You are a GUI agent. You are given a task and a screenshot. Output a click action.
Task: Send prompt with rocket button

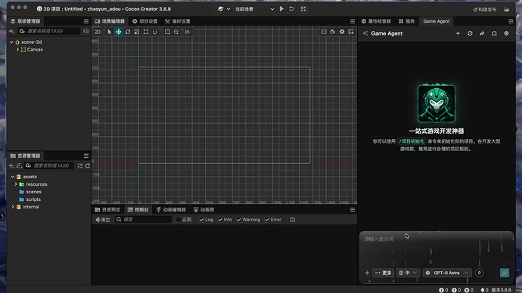click(x=505, y=273)
